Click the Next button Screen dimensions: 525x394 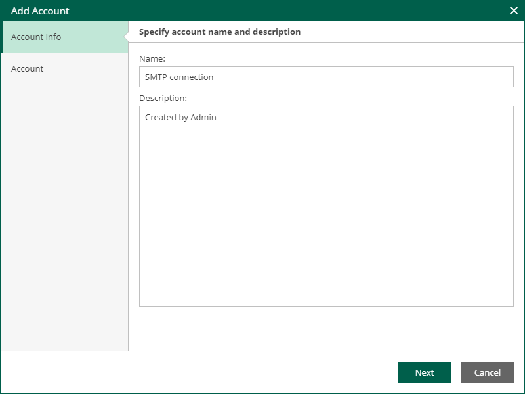424,372
